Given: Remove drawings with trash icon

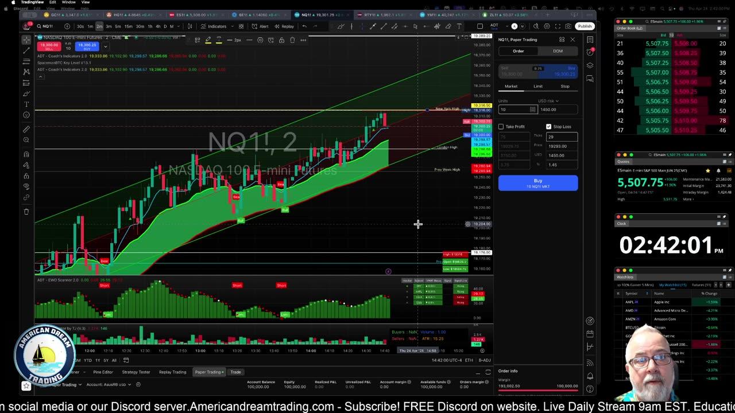Looking at the screenshot, I should (x=26, y=212).
